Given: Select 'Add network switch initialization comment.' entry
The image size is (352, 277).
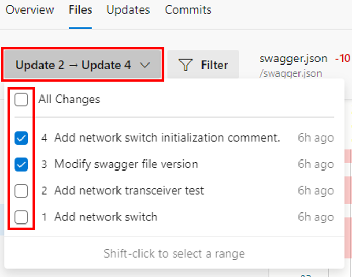Looking at the screenshot, I should click(x=167, y=137).
